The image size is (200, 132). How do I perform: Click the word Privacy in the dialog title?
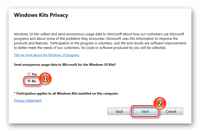click(59, 15)
